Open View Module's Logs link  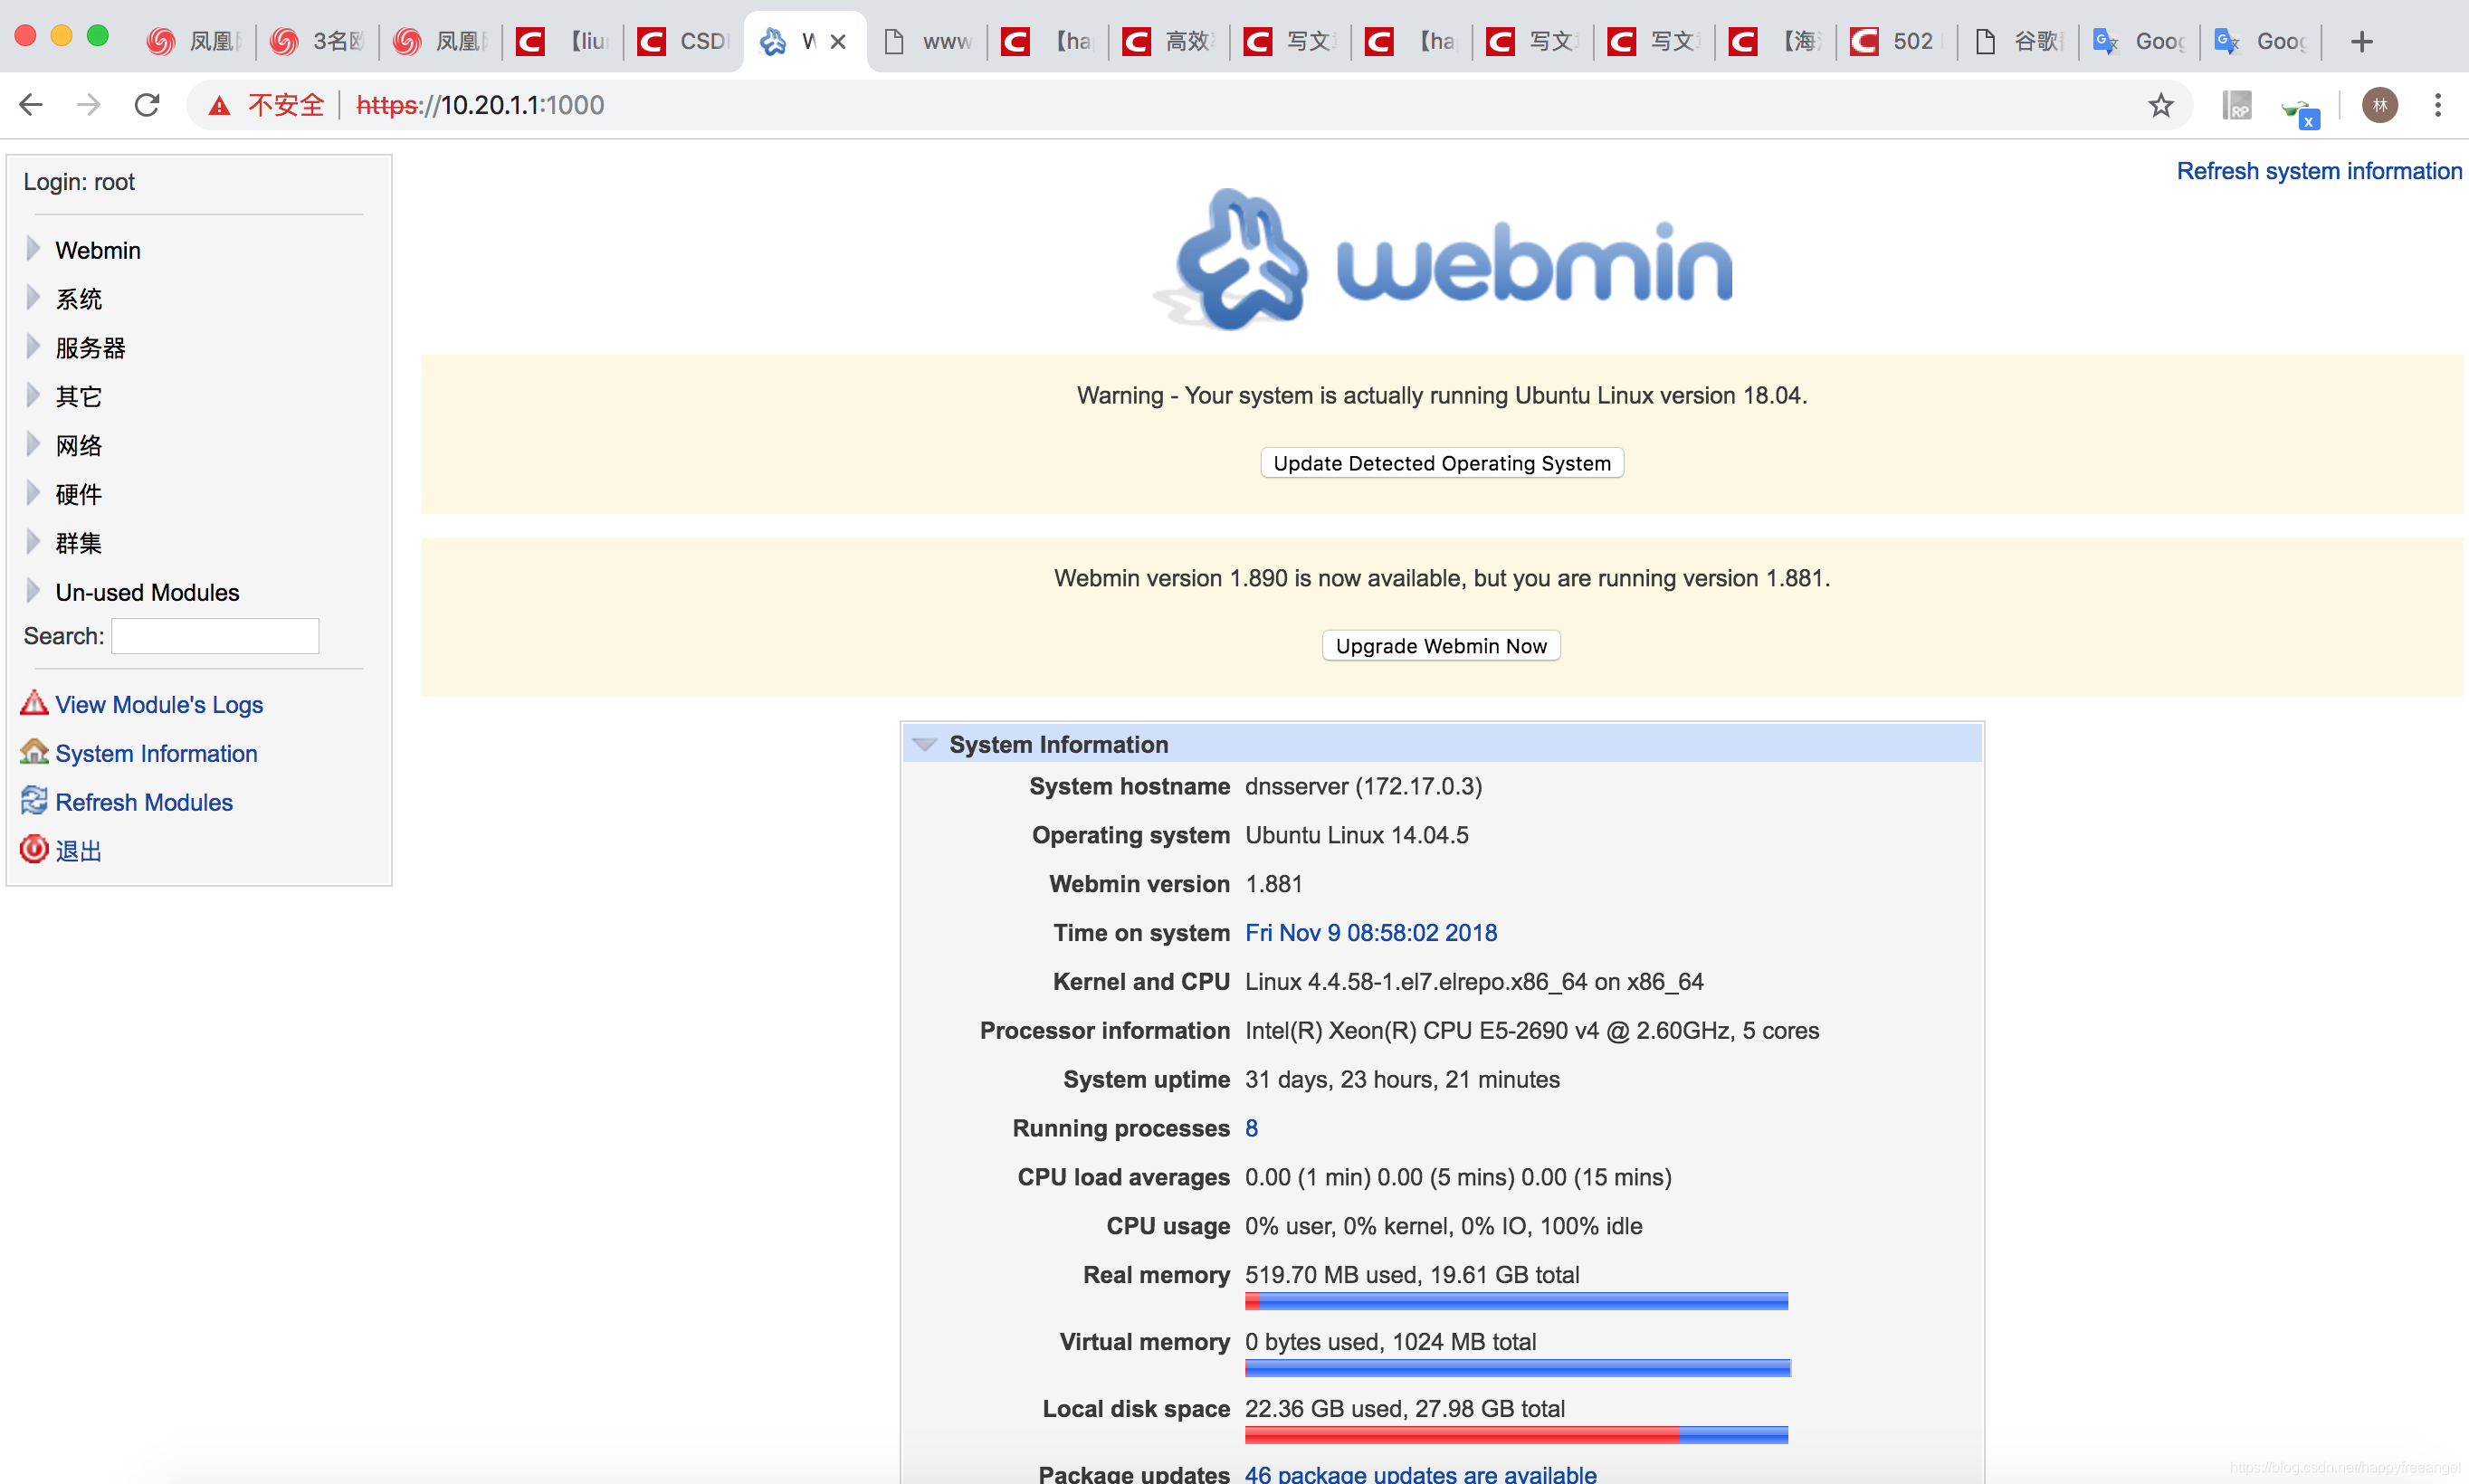pos(159,704)
